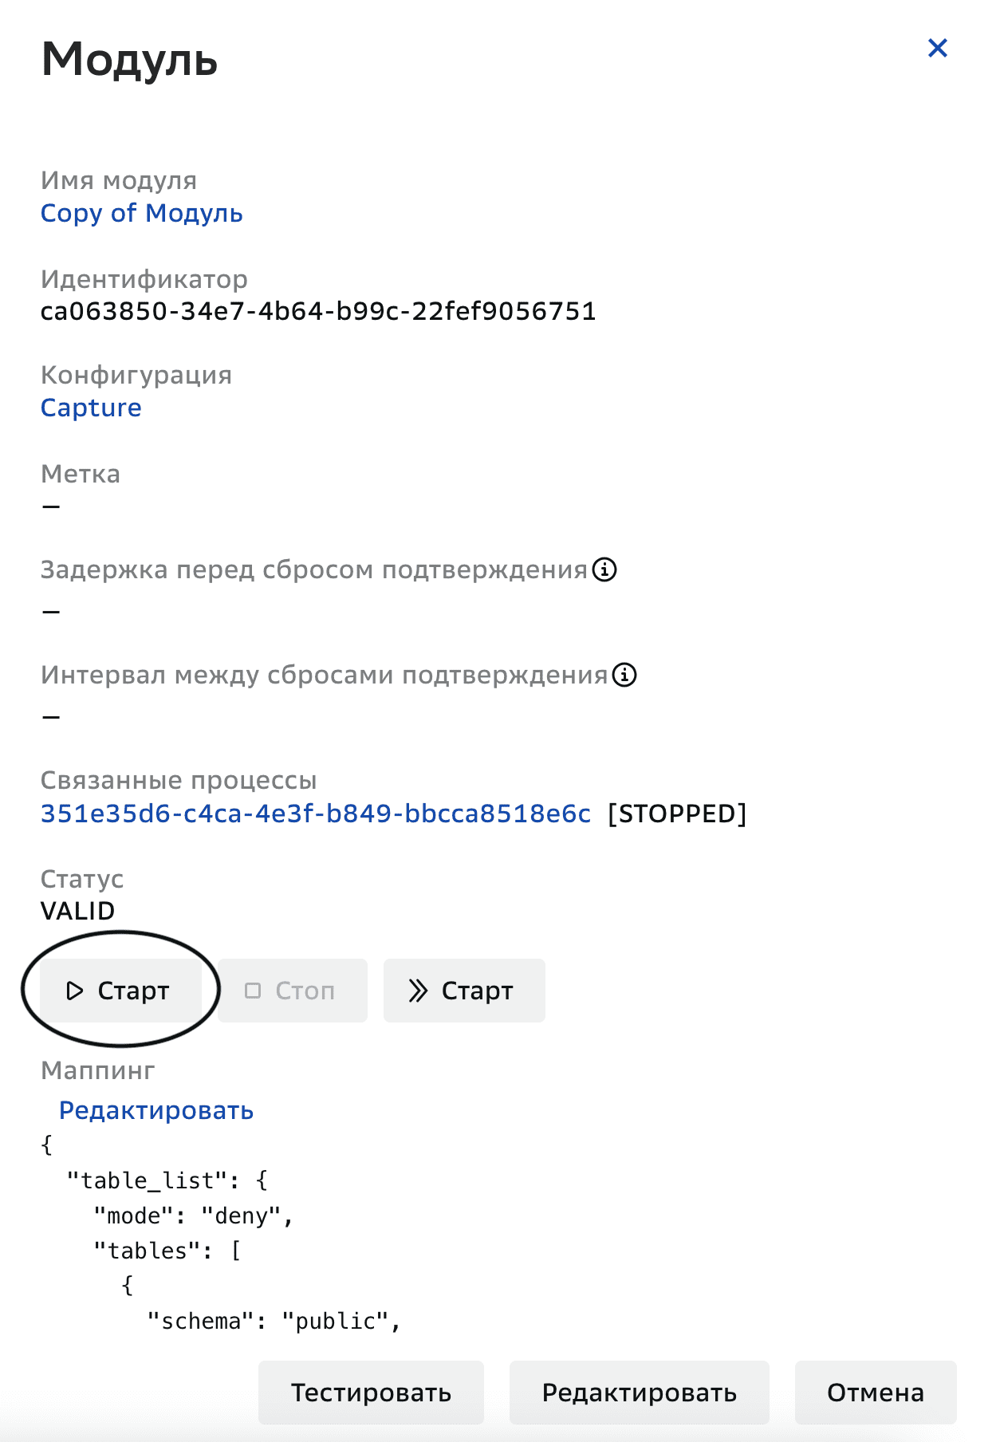This screenshot has height=1442, width=1000.
Task: Select the Старт button inside the circled area
Action: click(x=120, y=990)
